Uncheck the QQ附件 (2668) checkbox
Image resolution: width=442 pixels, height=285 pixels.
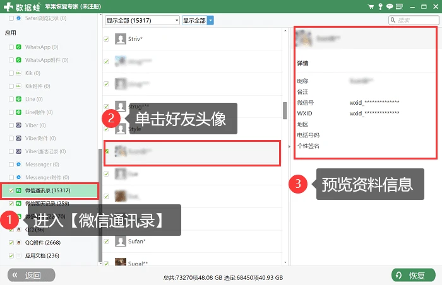[x=11, y=243]
